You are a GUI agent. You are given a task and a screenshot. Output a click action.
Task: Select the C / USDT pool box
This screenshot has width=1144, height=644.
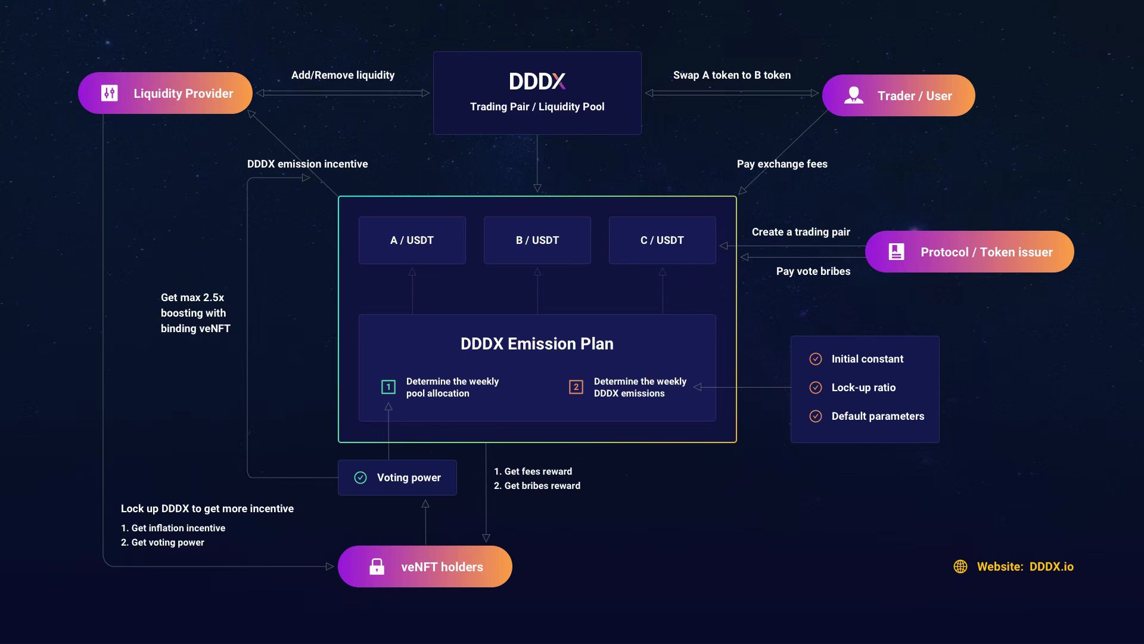click(x=662, y=240)
